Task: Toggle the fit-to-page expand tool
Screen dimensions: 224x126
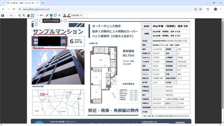Action: point(32,15)
